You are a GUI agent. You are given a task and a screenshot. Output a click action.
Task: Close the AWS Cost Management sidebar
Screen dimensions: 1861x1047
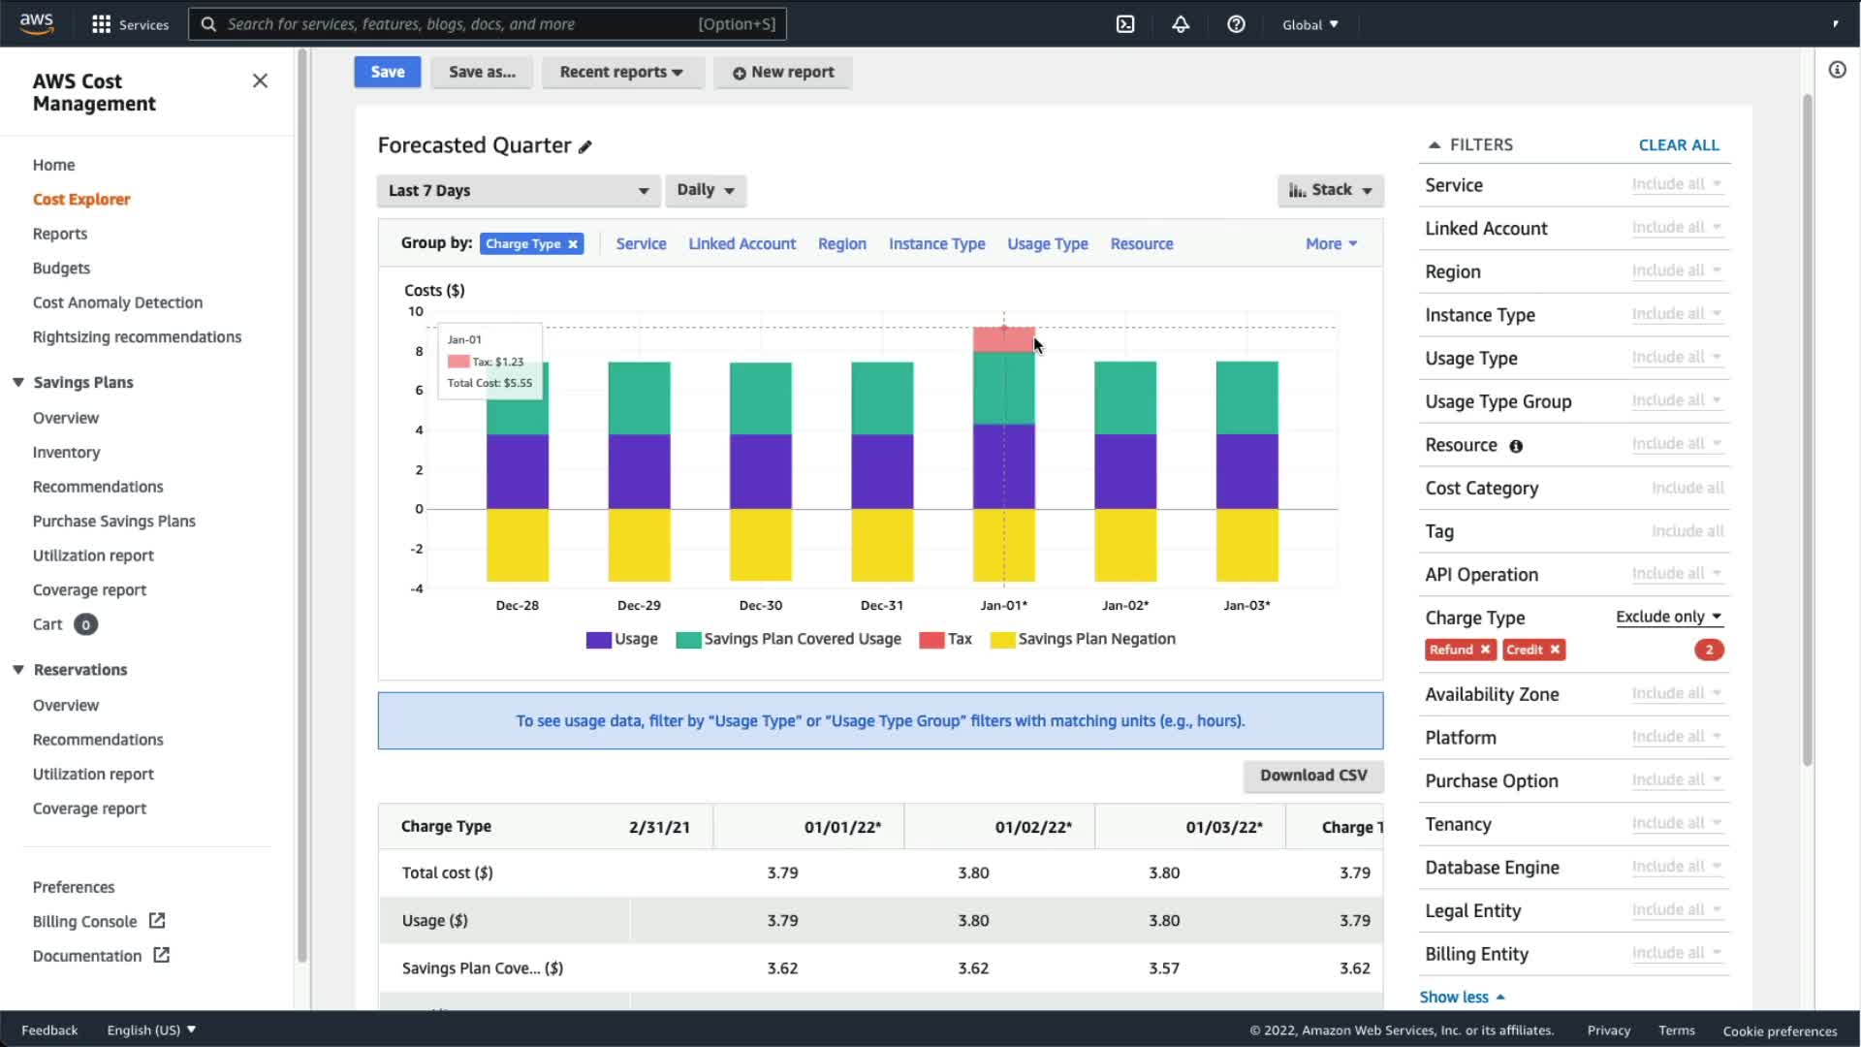[x=260, y=80]
